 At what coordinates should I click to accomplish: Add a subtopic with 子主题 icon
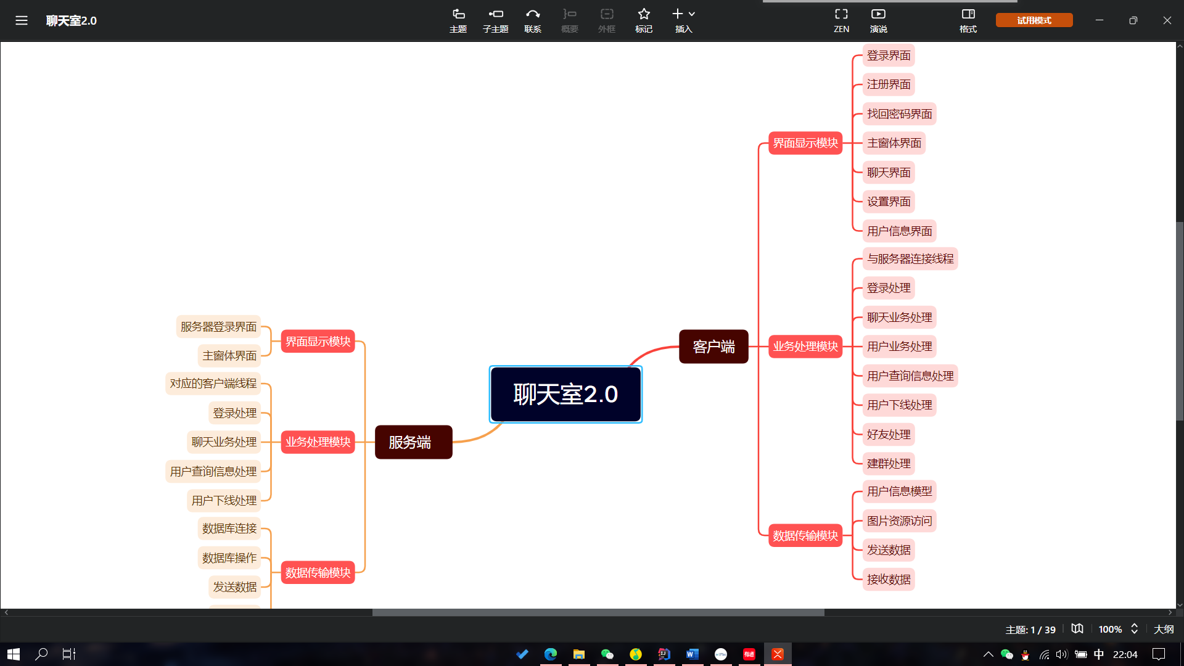click(x=495, y=20)
